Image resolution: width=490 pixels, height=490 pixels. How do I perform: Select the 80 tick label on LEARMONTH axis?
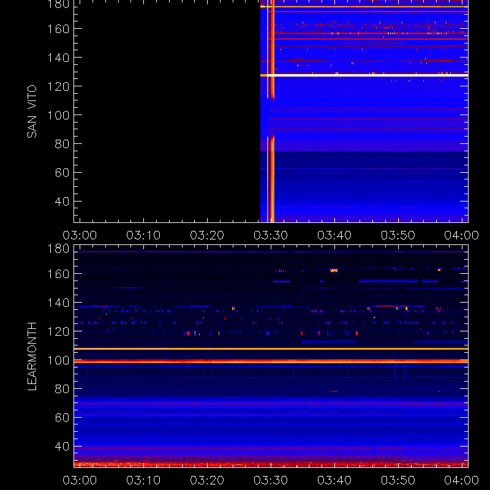pyautogui.click(x=62, y=389)
